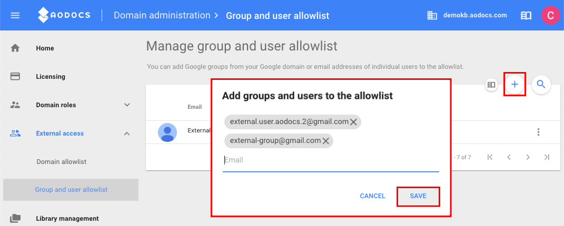Open the three-dot menu on the External row

pos(538,132)
